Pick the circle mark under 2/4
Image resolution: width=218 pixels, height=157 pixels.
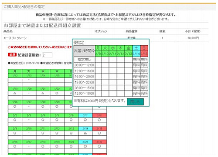pyautogui.click(x=43, y=120)
